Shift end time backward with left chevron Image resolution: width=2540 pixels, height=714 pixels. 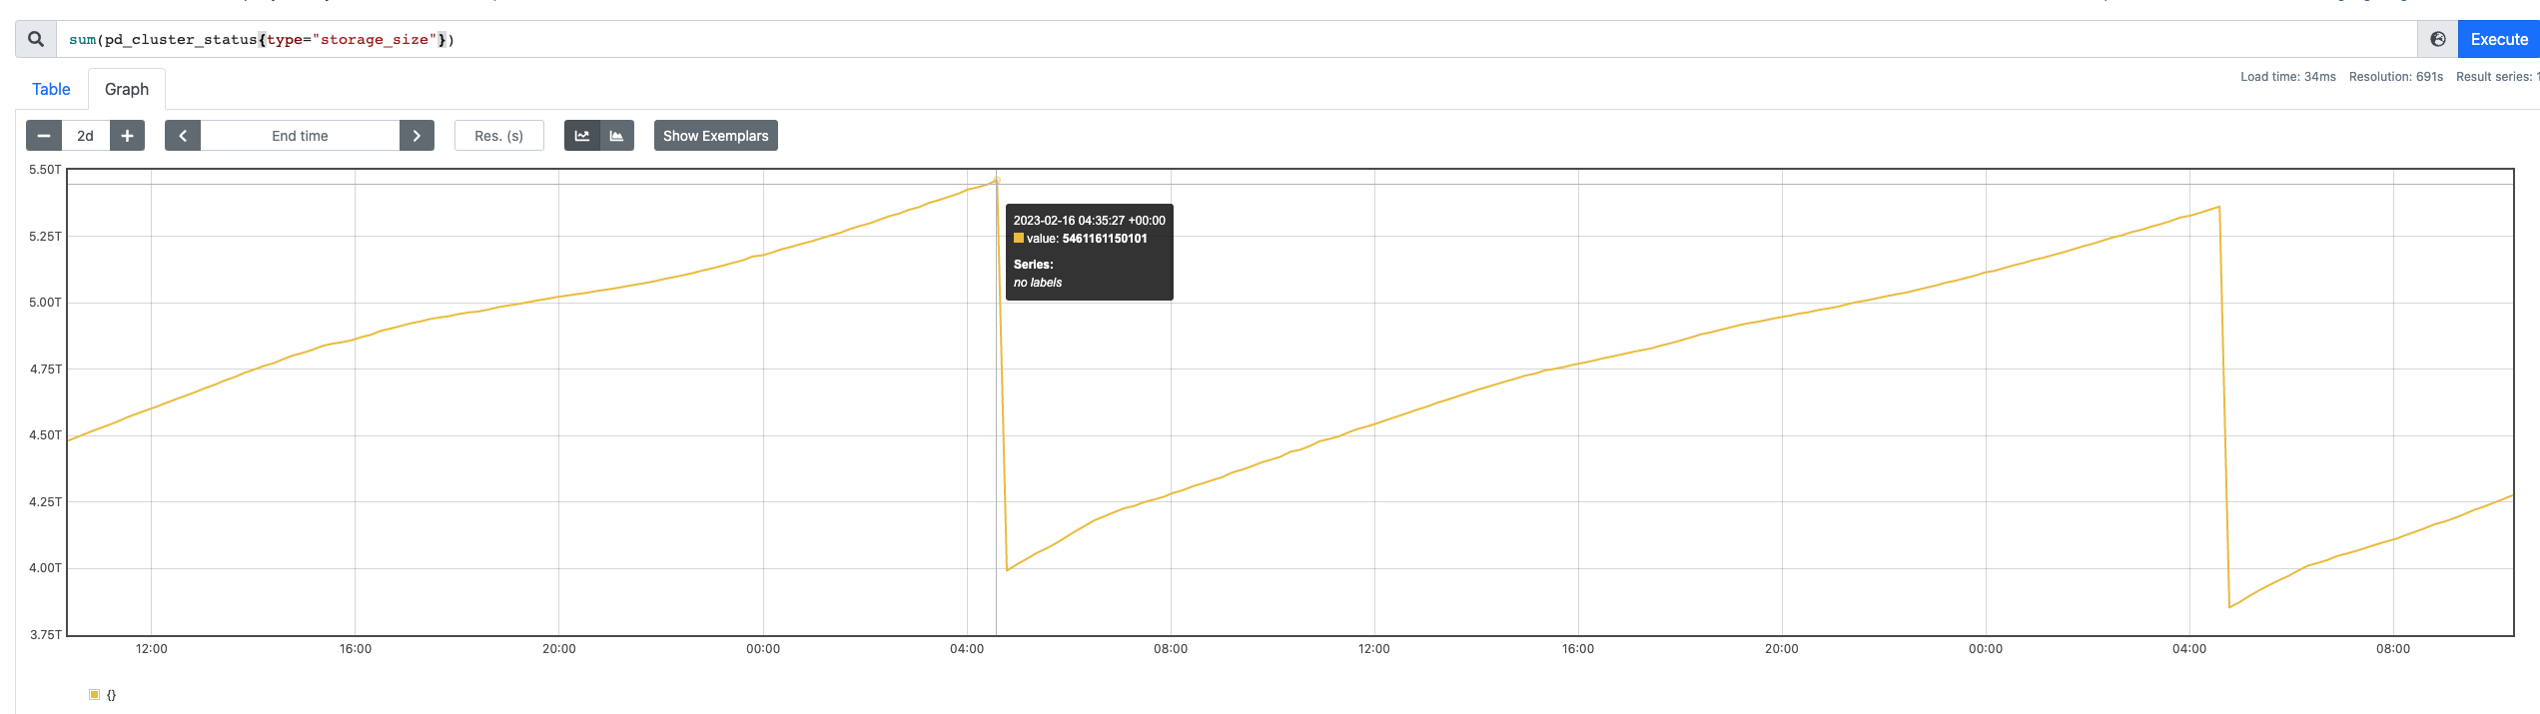183,136
